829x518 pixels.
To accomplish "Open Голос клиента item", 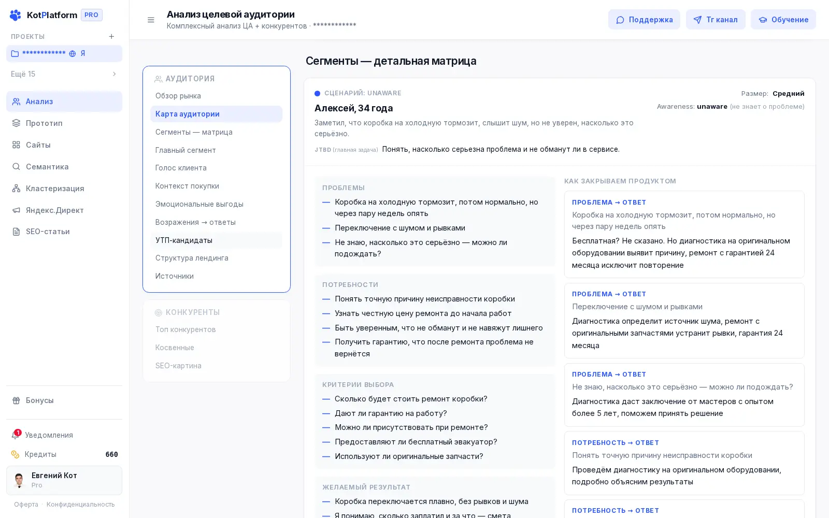I will 216,168.
